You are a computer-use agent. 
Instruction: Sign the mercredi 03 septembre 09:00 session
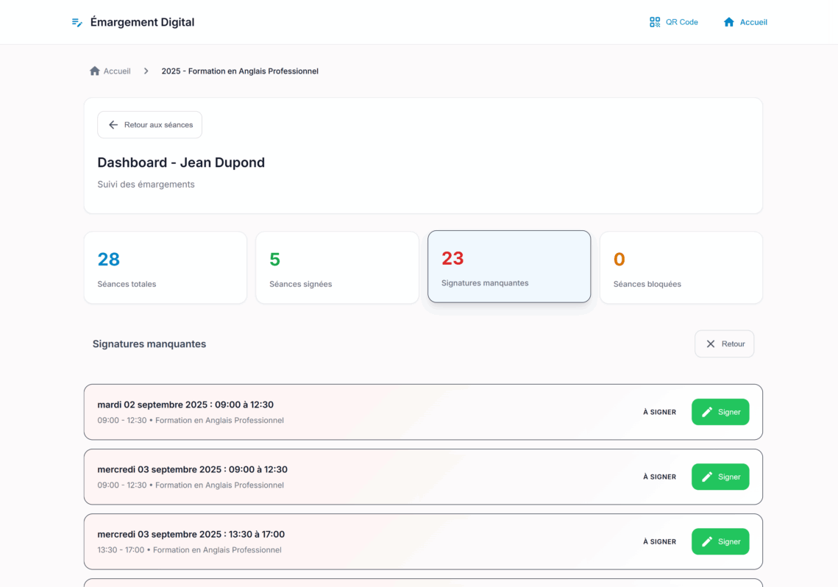tap(720, 477)
